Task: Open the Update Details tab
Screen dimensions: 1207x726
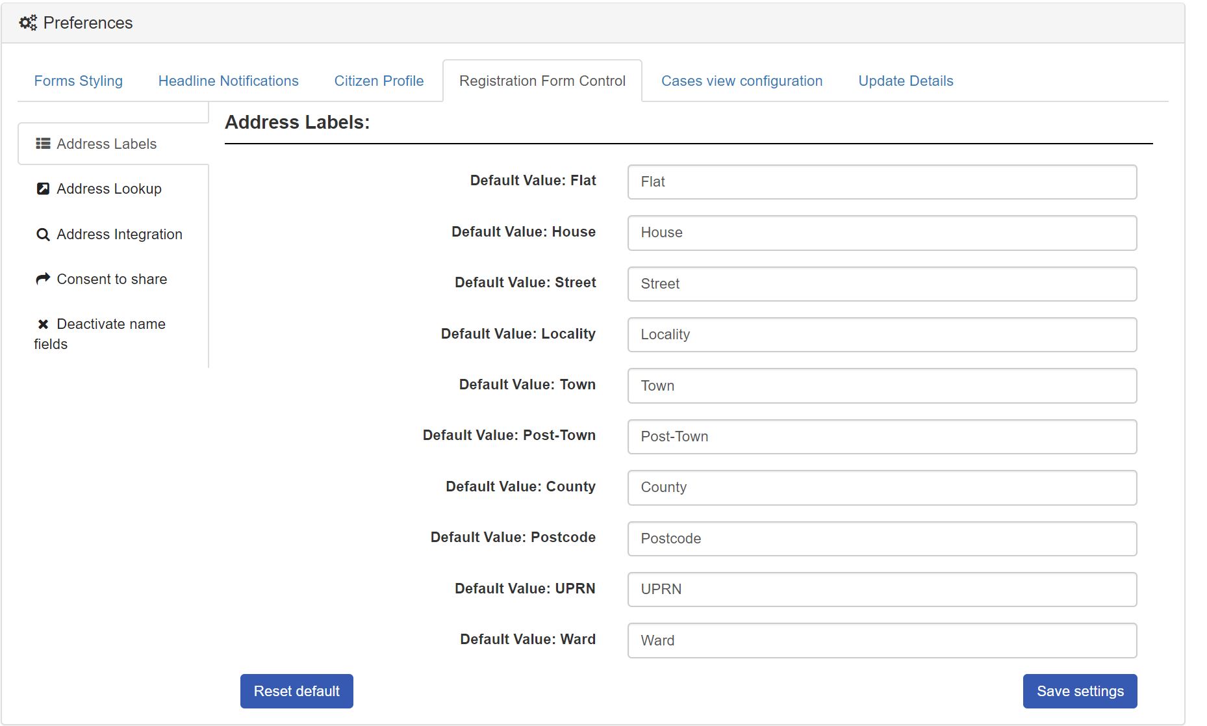Action: 906,81
